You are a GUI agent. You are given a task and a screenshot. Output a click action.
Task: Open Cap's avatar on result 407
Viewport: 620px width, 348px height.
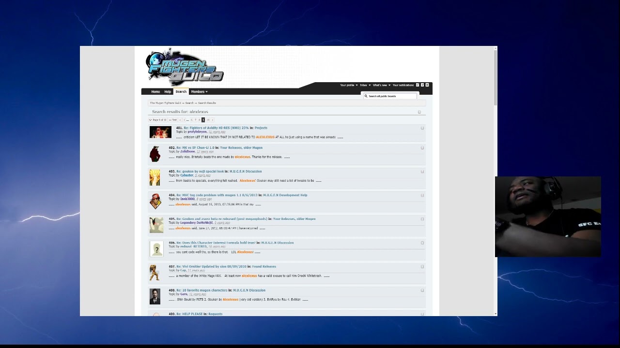click(x=154, y=273)
